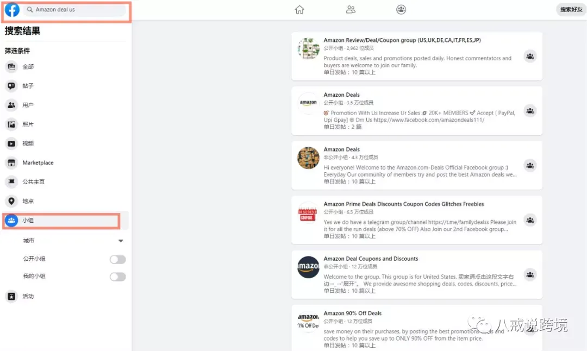Image resolution: width=587 pixels, height=351 pixels.
Task: Open the Friends icon in top navigation
Action: click(351, 10)
